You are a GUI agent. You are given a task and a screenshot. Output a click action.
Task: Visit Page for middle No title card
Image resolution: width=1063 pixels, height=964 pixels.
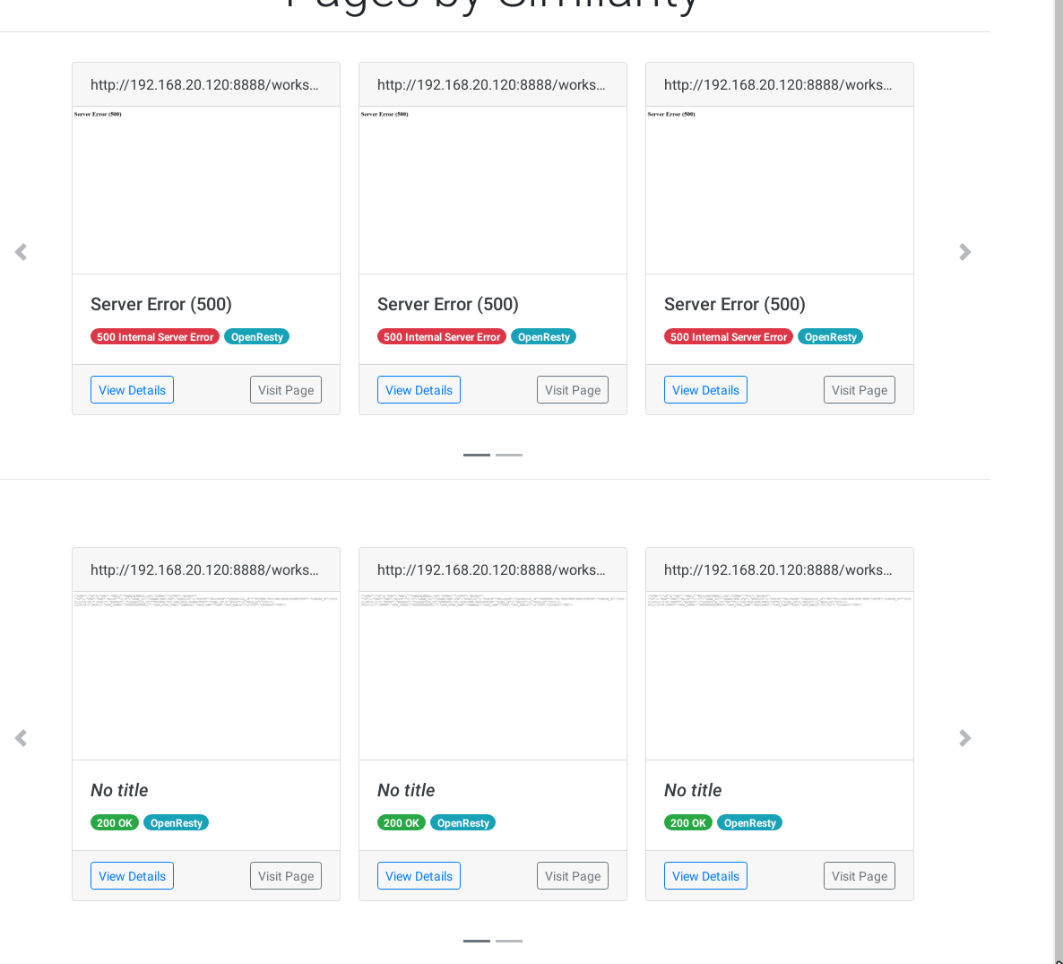click(x=573, y=876)
